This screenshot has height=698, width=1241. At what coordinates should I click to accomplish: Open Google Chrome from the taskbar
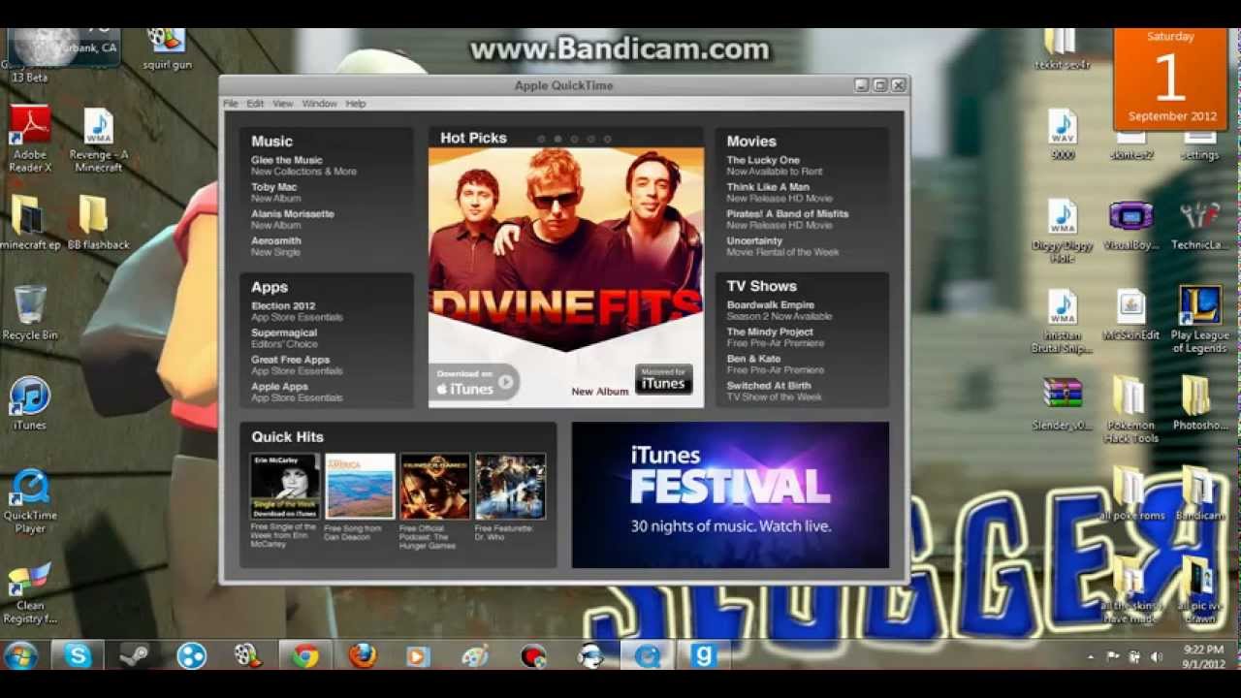[305, 656]
